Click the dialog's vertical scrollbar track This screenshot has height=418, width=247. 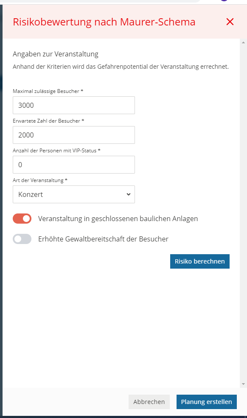pyautogui.click(x=243, y=213)
